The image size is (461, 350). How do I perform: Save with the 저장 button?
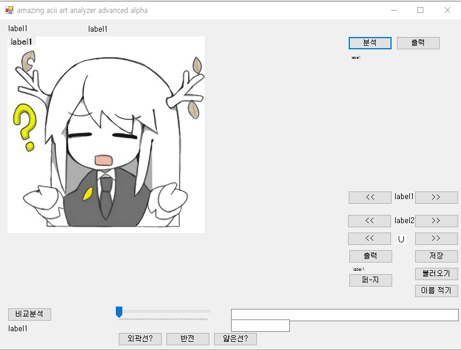(436, 256)
